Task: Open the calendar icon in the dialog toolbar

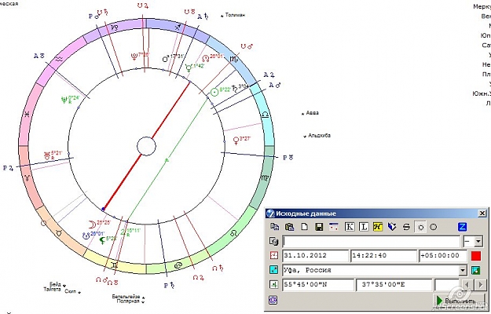Action: coord(334,227)
